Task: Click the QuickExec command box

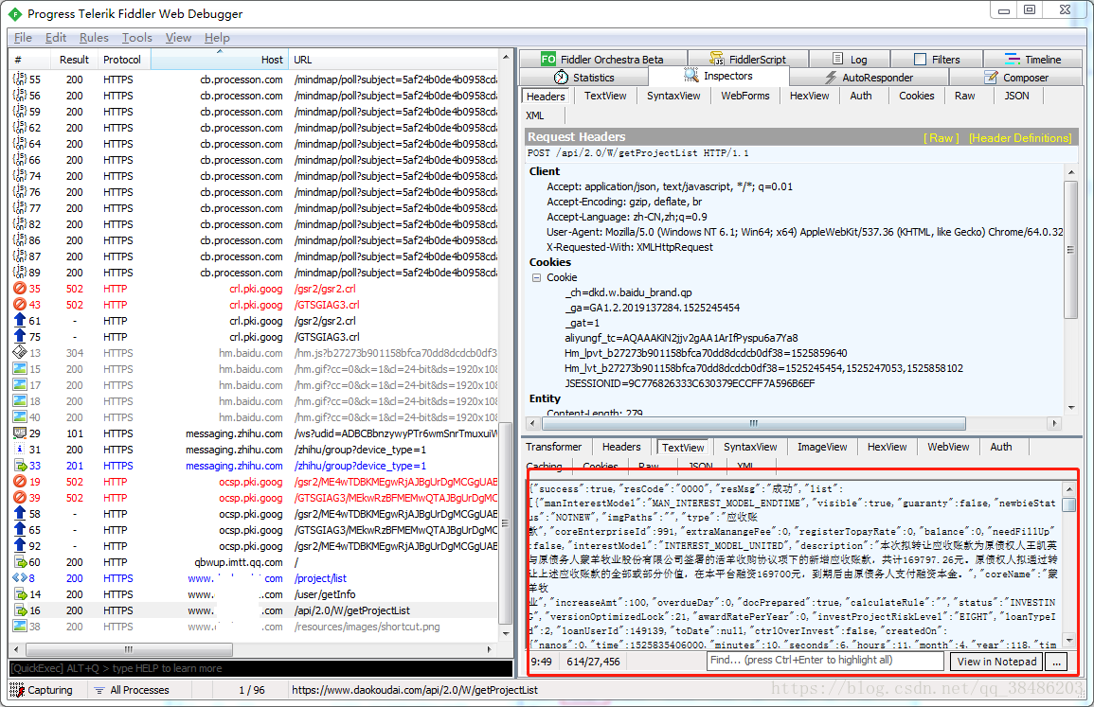Action: pos(260,668)
